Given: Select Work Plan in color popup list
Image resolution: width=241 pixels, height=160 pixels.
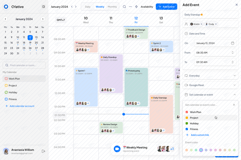Looking at the screenshot, I should click(x=210, y=112).
